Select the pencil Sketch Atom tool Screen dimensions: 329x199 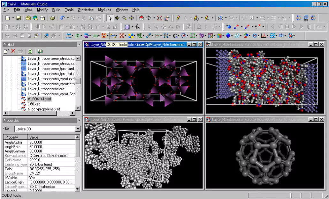click(x=178, y=18)
